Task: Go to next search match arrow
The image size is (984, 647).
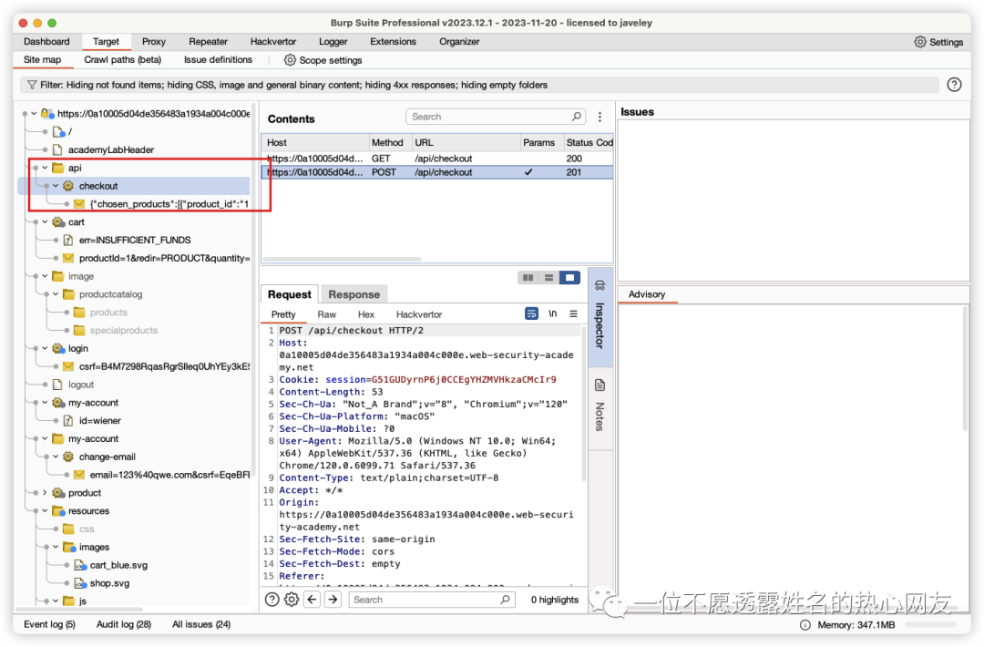Action: tap(333, 600)
